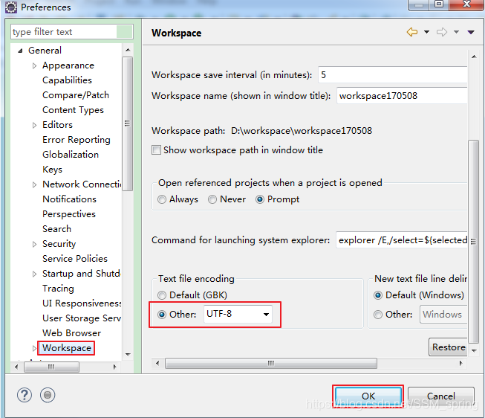This screenshot has width=485, height=418.
Task: Expand the Appearance tree node
Action: point(34,65)
